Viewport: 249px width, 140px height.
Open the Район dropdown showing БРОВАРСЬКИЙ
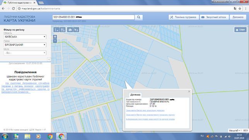(25, 45)
